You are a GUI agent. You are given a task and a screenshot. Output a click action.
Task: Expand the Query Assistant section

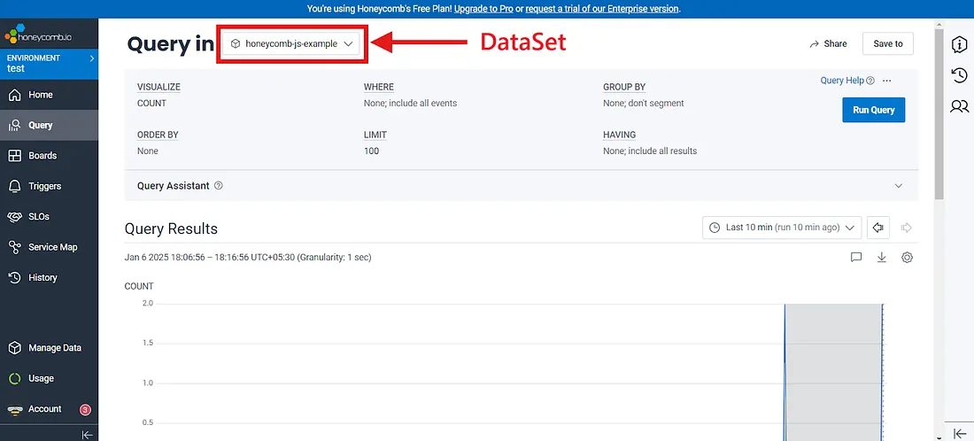(898, 186)
